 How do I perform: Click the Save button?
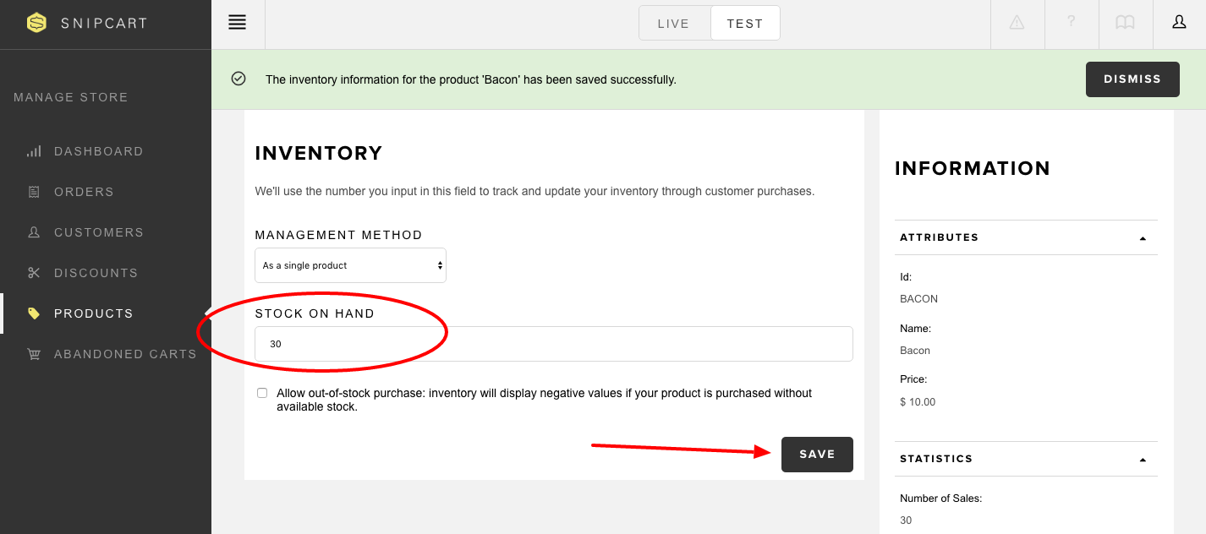click(x=817, y=455)
